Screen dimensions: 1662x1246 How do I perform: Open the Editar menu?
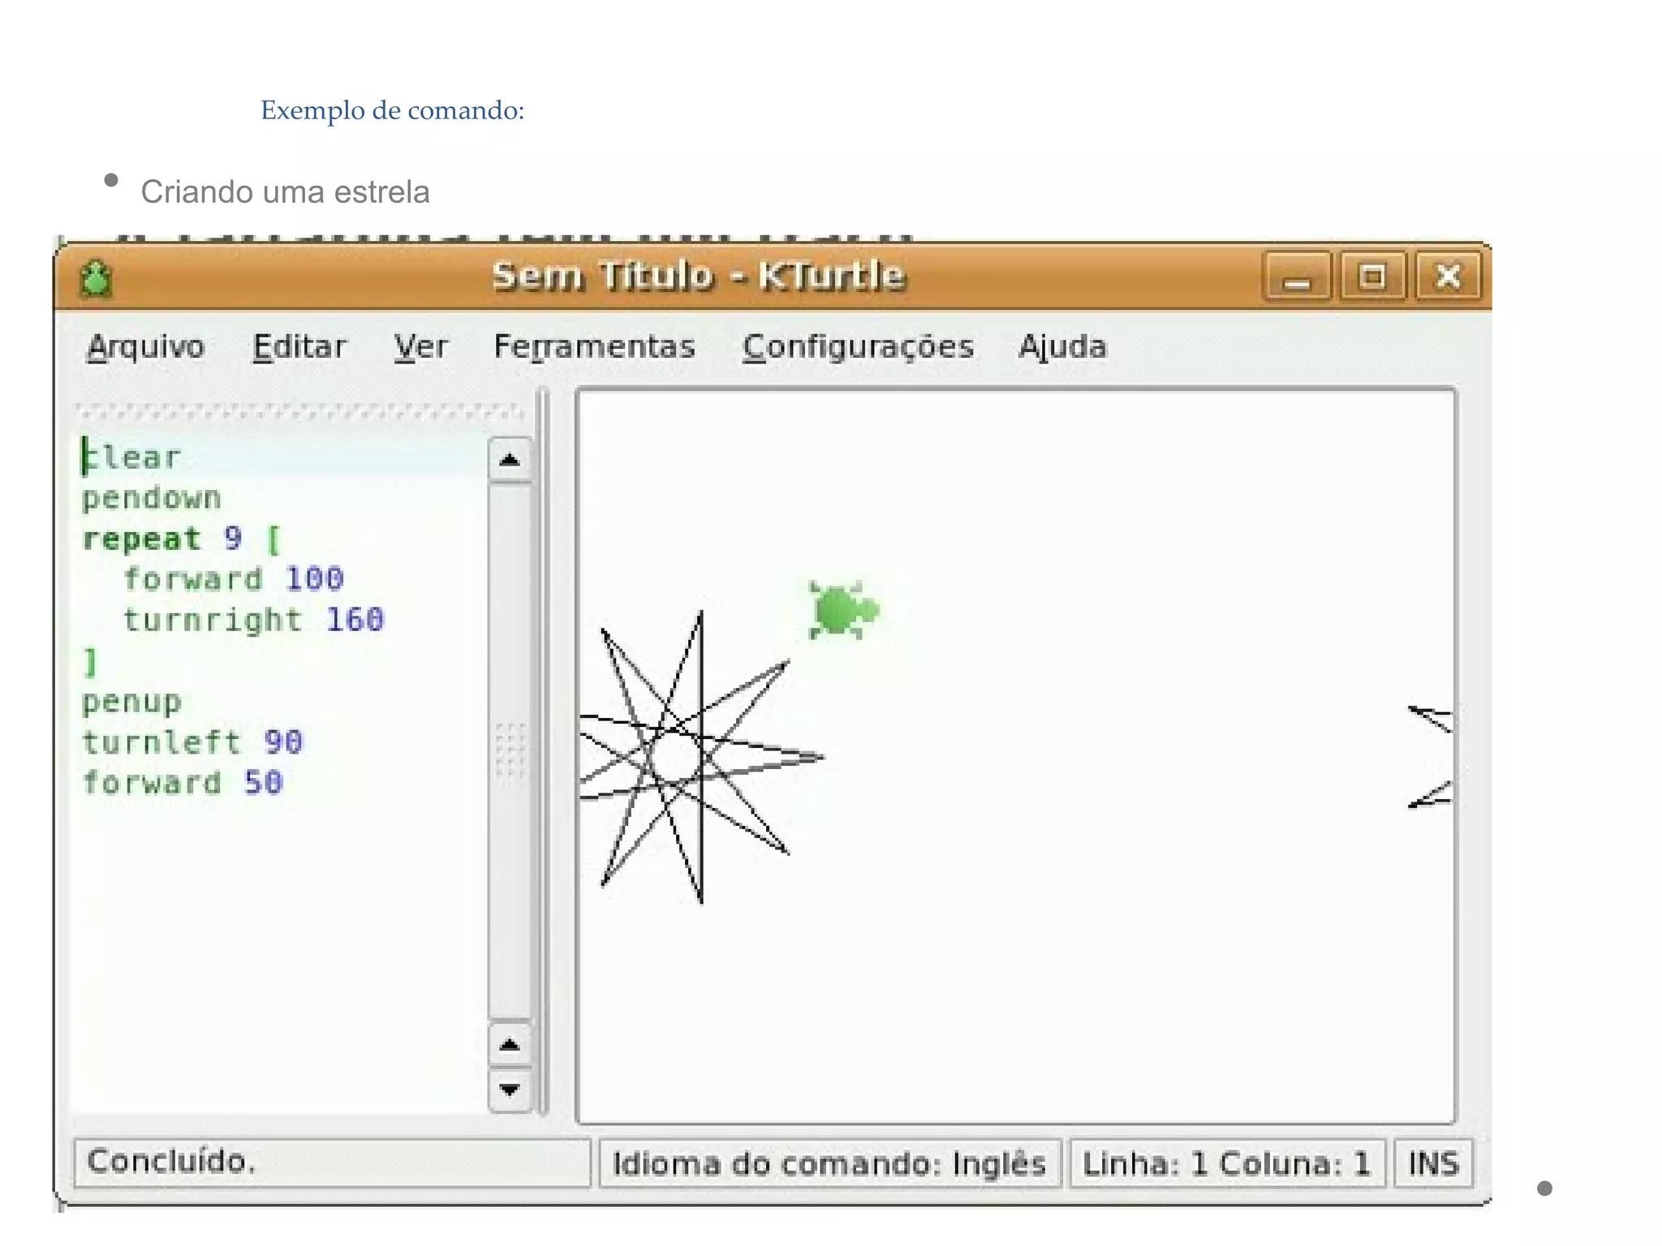click(299, 347)
